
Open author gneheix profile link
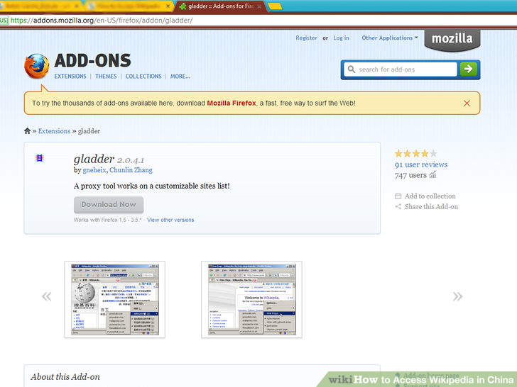94,170
